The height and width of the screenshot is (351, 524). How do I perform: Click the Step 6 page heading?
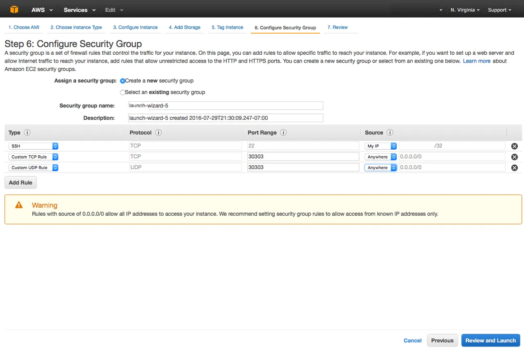coord(73,44)
